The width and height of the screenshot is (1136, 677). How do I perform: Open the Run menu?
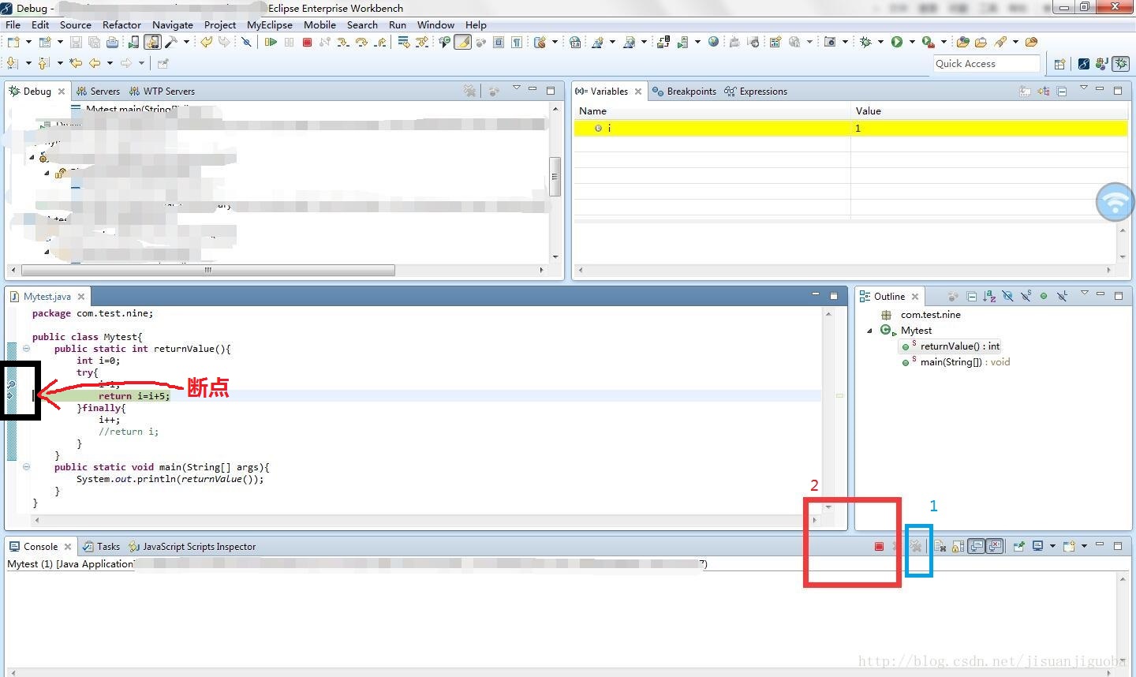(x=398, y=24)
